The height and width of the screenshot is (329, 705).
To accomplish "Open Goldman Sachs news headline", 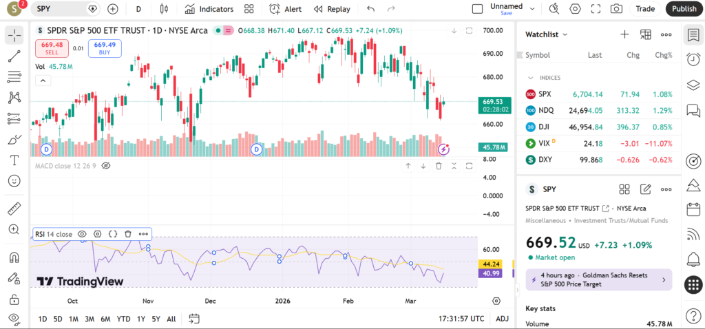I will 598,279.
